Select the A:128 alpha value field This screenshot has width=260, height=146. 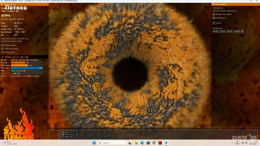237,31
